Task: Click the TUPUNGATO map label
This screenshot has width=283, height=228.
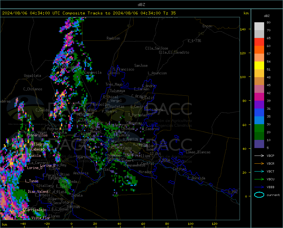Action: pyautogui.click(x=56, y=178)
